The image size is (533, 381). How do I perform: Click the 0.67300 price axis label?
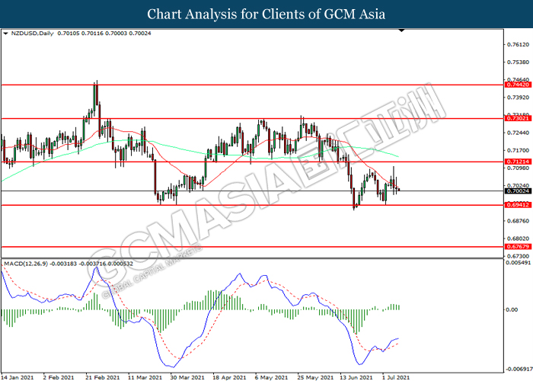(518, 256)
